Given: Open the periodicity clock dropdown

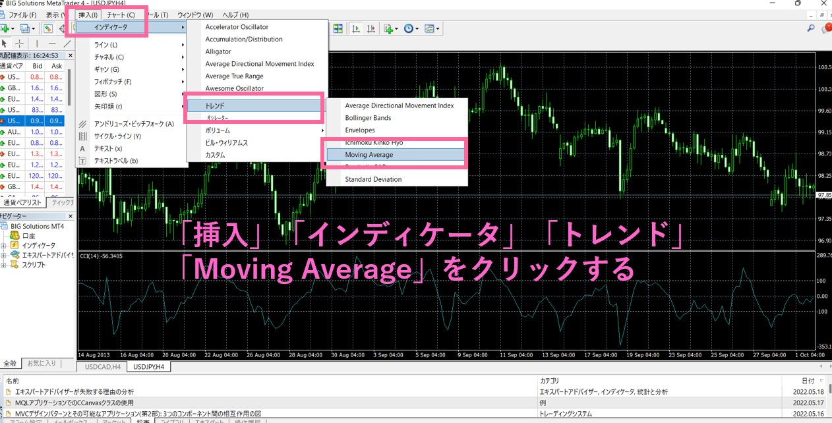Looking at the screenshot, I should pyautogui.click(x=411, y=28).
